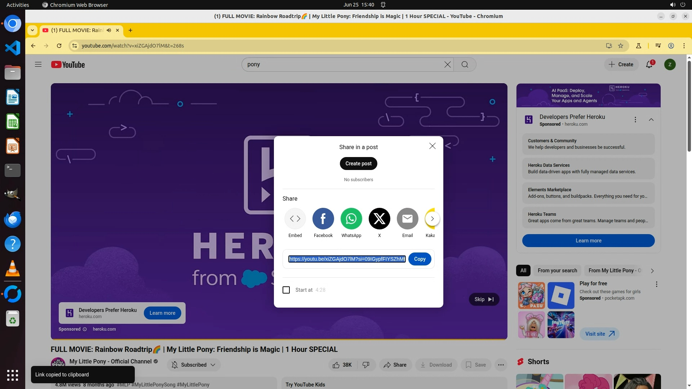Skip the Heroku ad

point(484,299)
